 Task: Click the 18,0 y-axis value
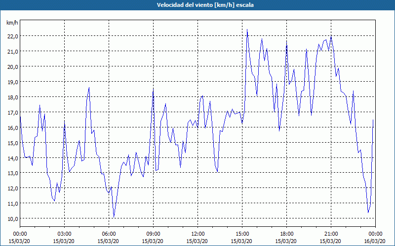(x=13, y=97)
